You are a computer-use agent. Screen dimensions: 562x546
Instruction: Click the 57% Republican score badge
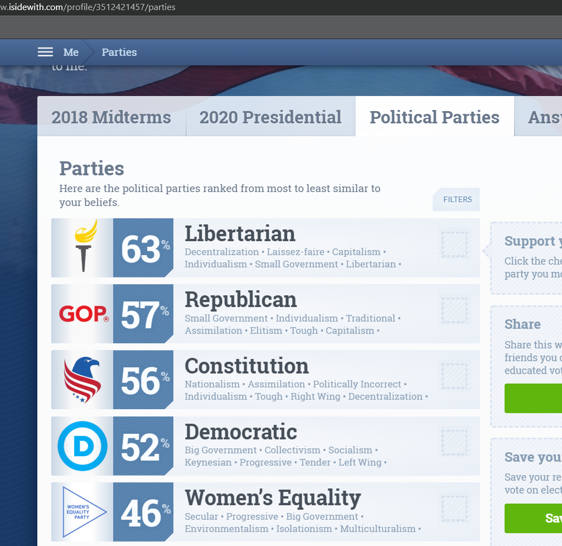pos(143,314)
